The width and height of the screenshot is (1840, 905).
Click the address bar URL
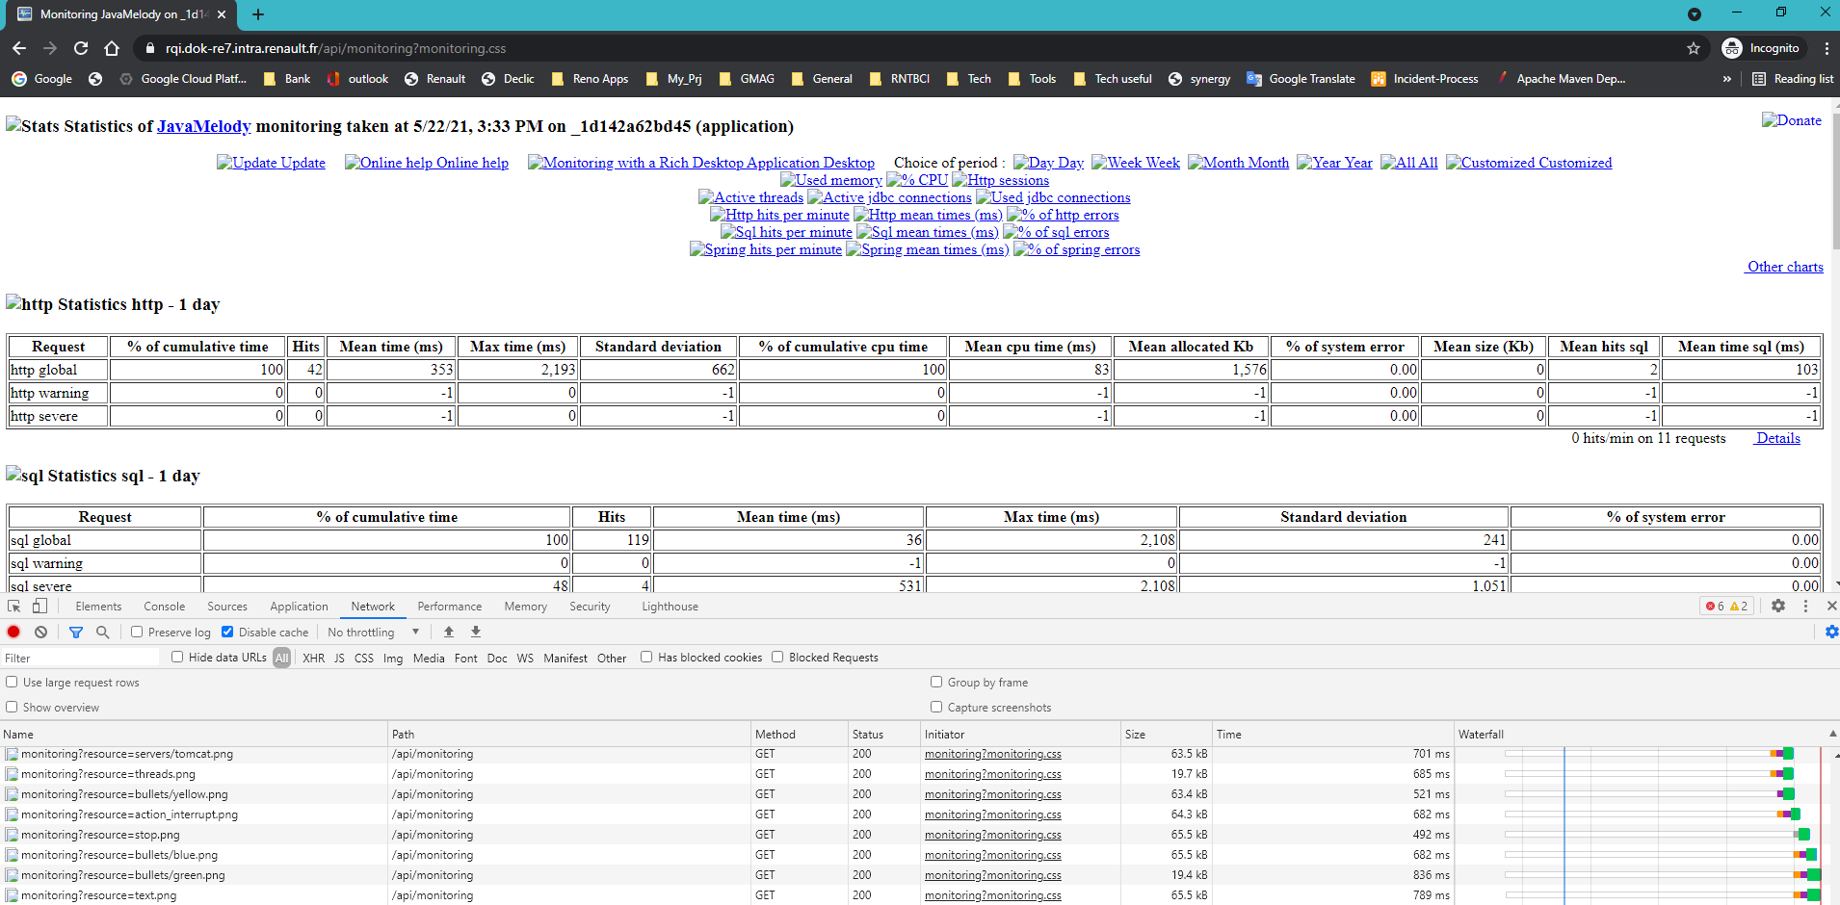(x=335, y=48)
